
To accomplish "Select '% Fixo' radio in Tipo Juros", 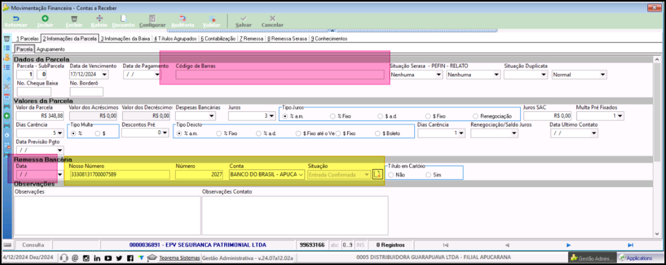I will [x=332, y=116].
